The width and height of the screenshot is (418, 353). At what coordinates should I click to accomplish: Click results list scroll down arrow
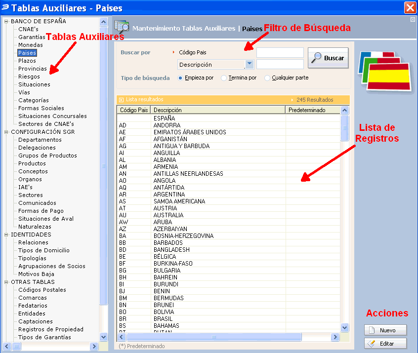pyautogui.click(x=345, y=327)
